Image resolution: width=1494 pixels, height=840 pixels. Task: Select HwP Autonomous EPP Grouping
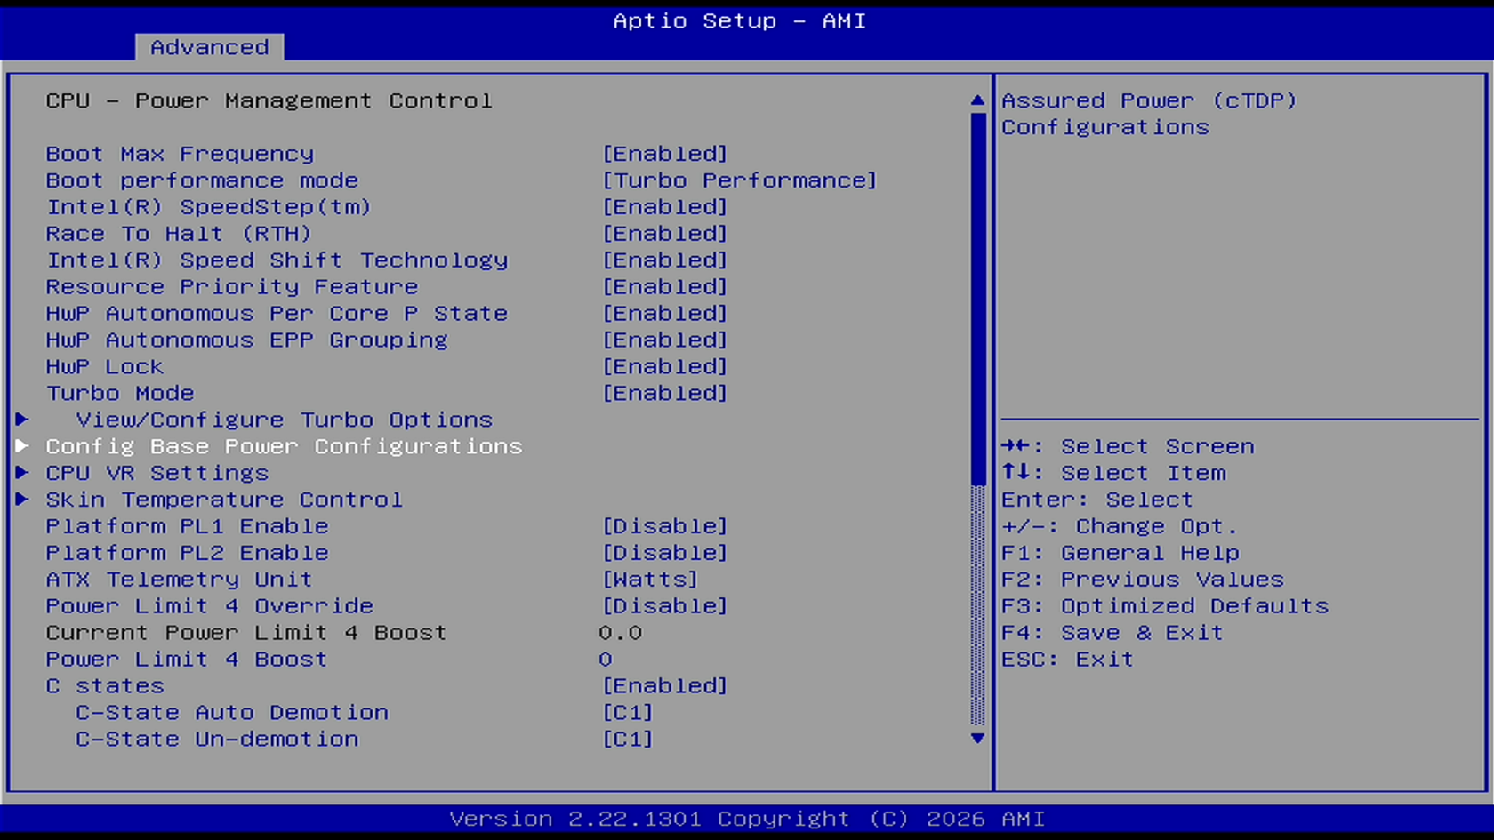[x=247, y=340]
